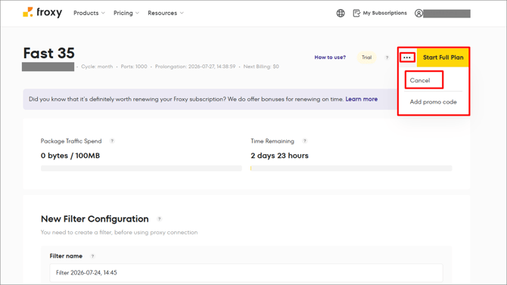This screenshot has width=507, height=285.
Task: Open the Froxy logo home link
Action: point(42,13)
